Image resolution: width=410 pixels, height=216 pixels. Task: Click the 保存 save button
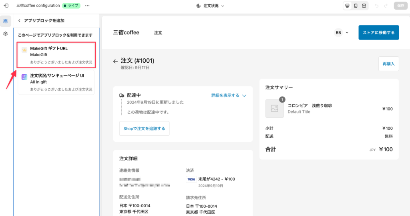pyautogui.click(x=400, y=6)
